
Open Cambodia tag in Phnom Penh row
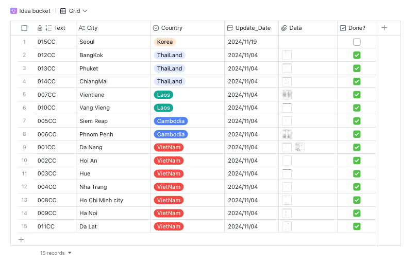tap(171, 134)
